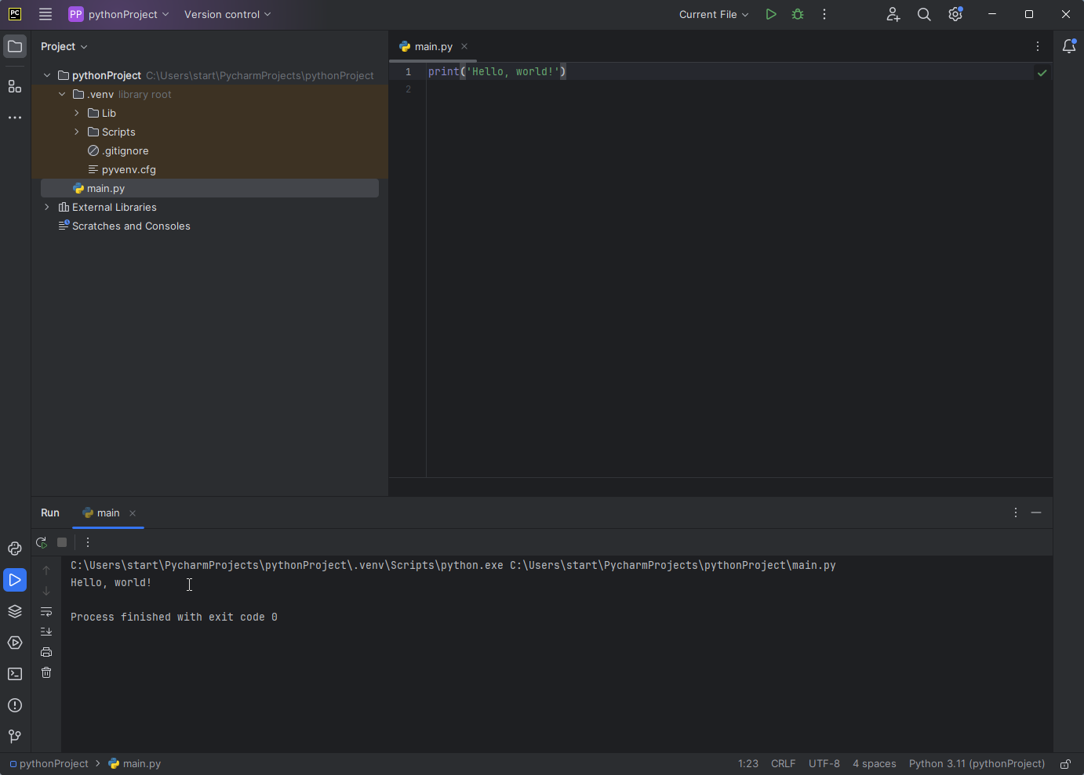1084x775 pixels.
Task: Click line number 2 in gutter
Action: pyautogui.click(x=408, y=89)
